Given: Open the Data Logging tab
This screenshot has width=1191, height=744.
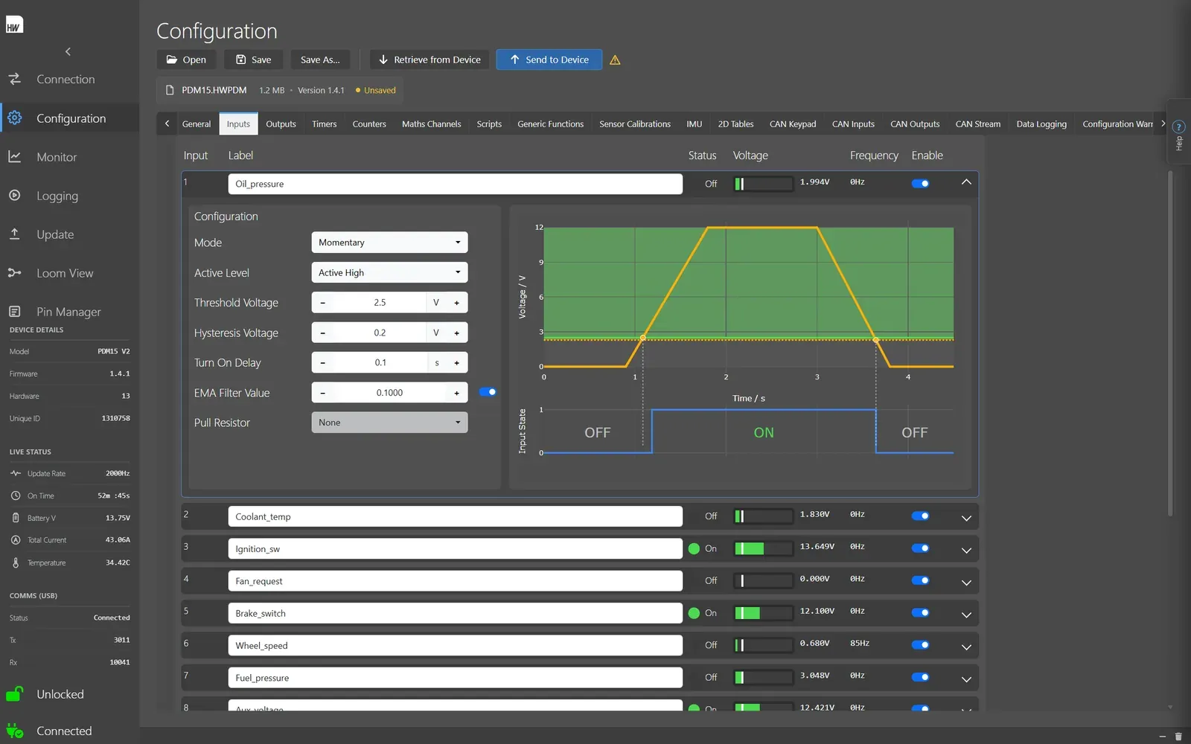Looking at the screenshot, I should coord(1041,124).
